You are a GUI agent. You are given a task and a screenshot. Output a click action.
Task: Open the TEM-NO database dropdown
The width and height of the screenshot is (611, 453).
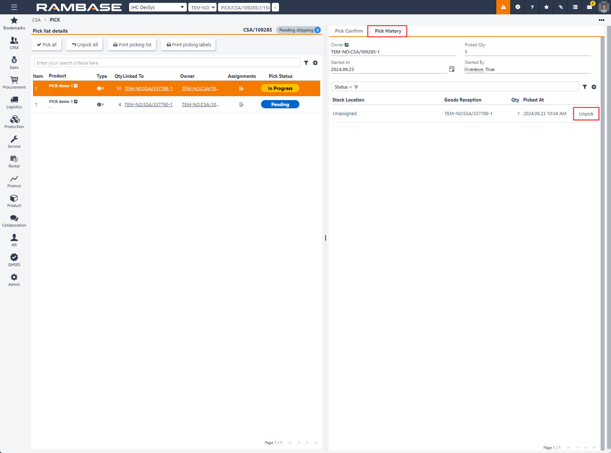(x=203, y=7)
